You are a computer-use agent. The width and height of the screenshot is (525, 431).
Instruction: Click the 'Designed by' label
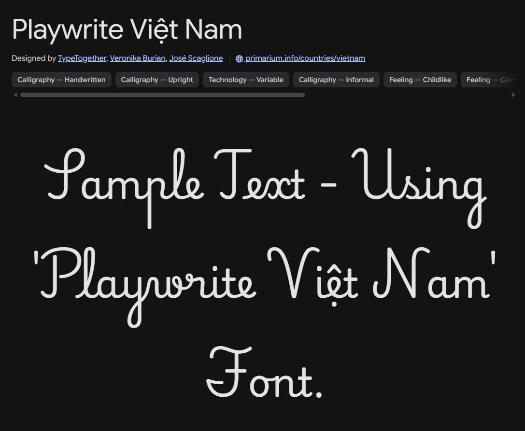pyautogui.click(x=33, y=58)
